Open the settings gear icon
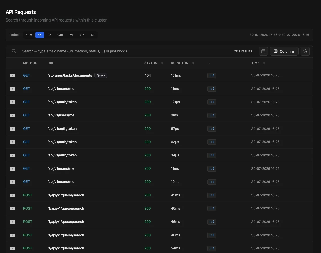This screenshot has height=253, width=321. (x=305, y=51)
